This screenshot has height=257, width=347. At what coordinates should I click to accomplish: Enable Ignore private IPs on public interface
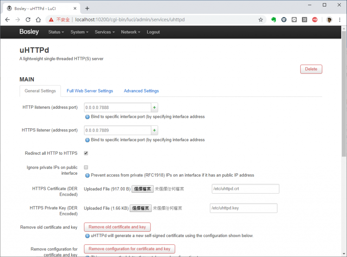click(86, 167)
